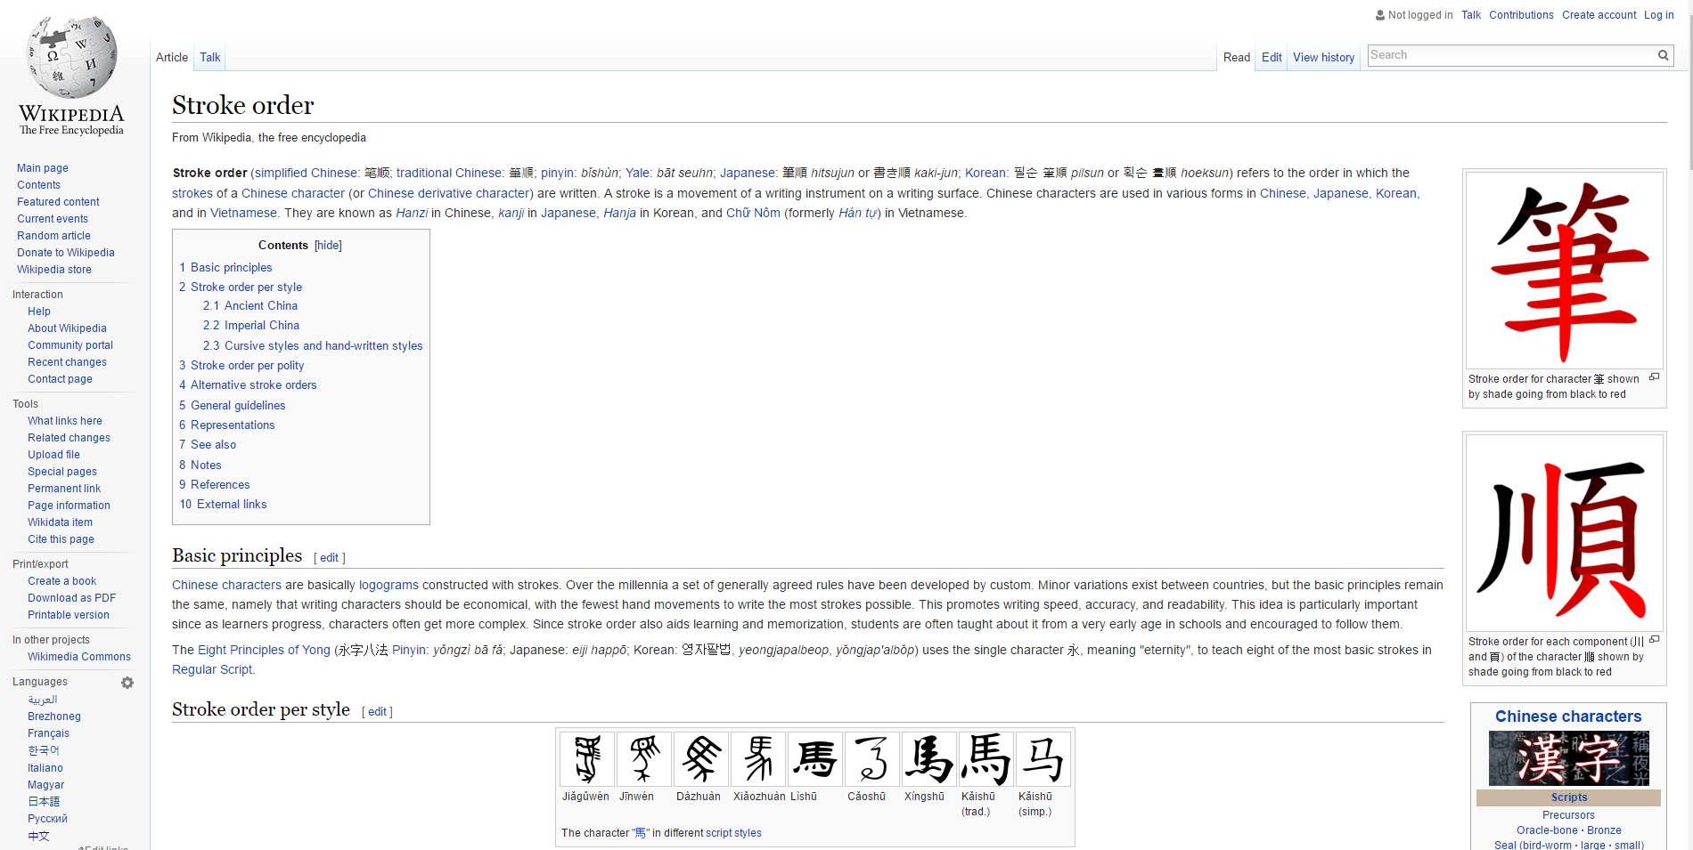This screenshot has width=1693, height=850.
Task: Open the Jiǎgǔwén horse character thumbnail
Action: pyautogui.click(x=586, y=759)
